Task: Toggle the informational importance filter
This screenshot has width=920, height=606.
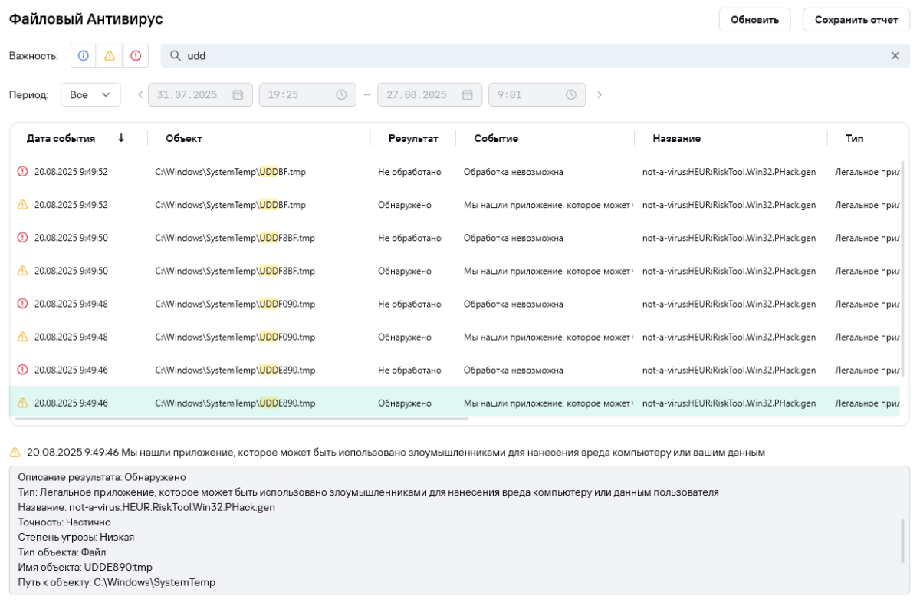Action: pos(84,56)
